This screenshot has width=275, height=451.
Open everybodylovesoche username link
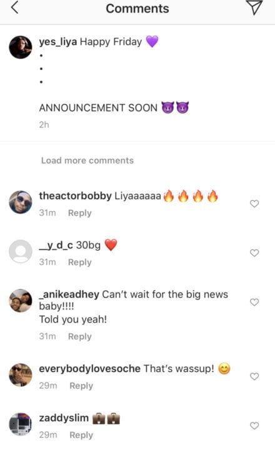coord(89,369)
